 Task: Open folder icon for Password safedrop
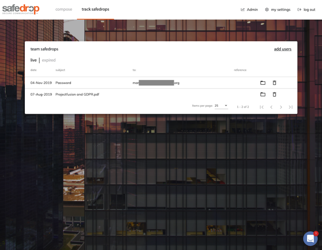[263, 83]
